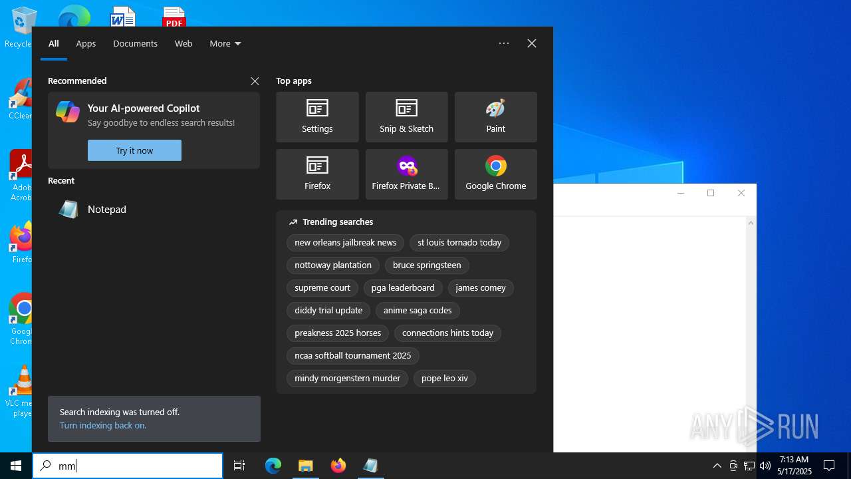Select the Word document desktop icon

tap(122, 17)
